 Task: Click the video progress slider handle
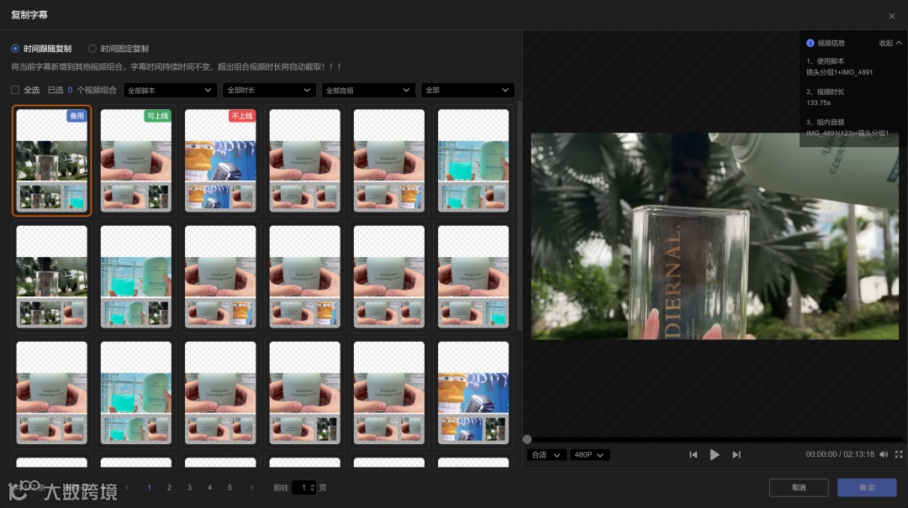[x=527, y=440]
